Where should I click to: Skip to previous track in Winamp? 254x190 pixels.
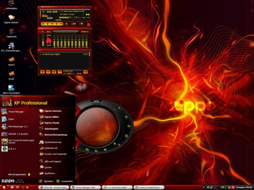pos(43,24)
